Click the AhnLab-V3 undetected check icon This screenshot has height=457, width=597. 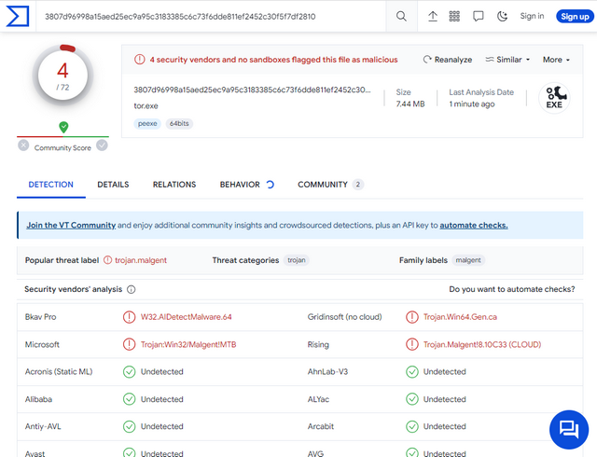pyautogui.click(x=412, y=372)
